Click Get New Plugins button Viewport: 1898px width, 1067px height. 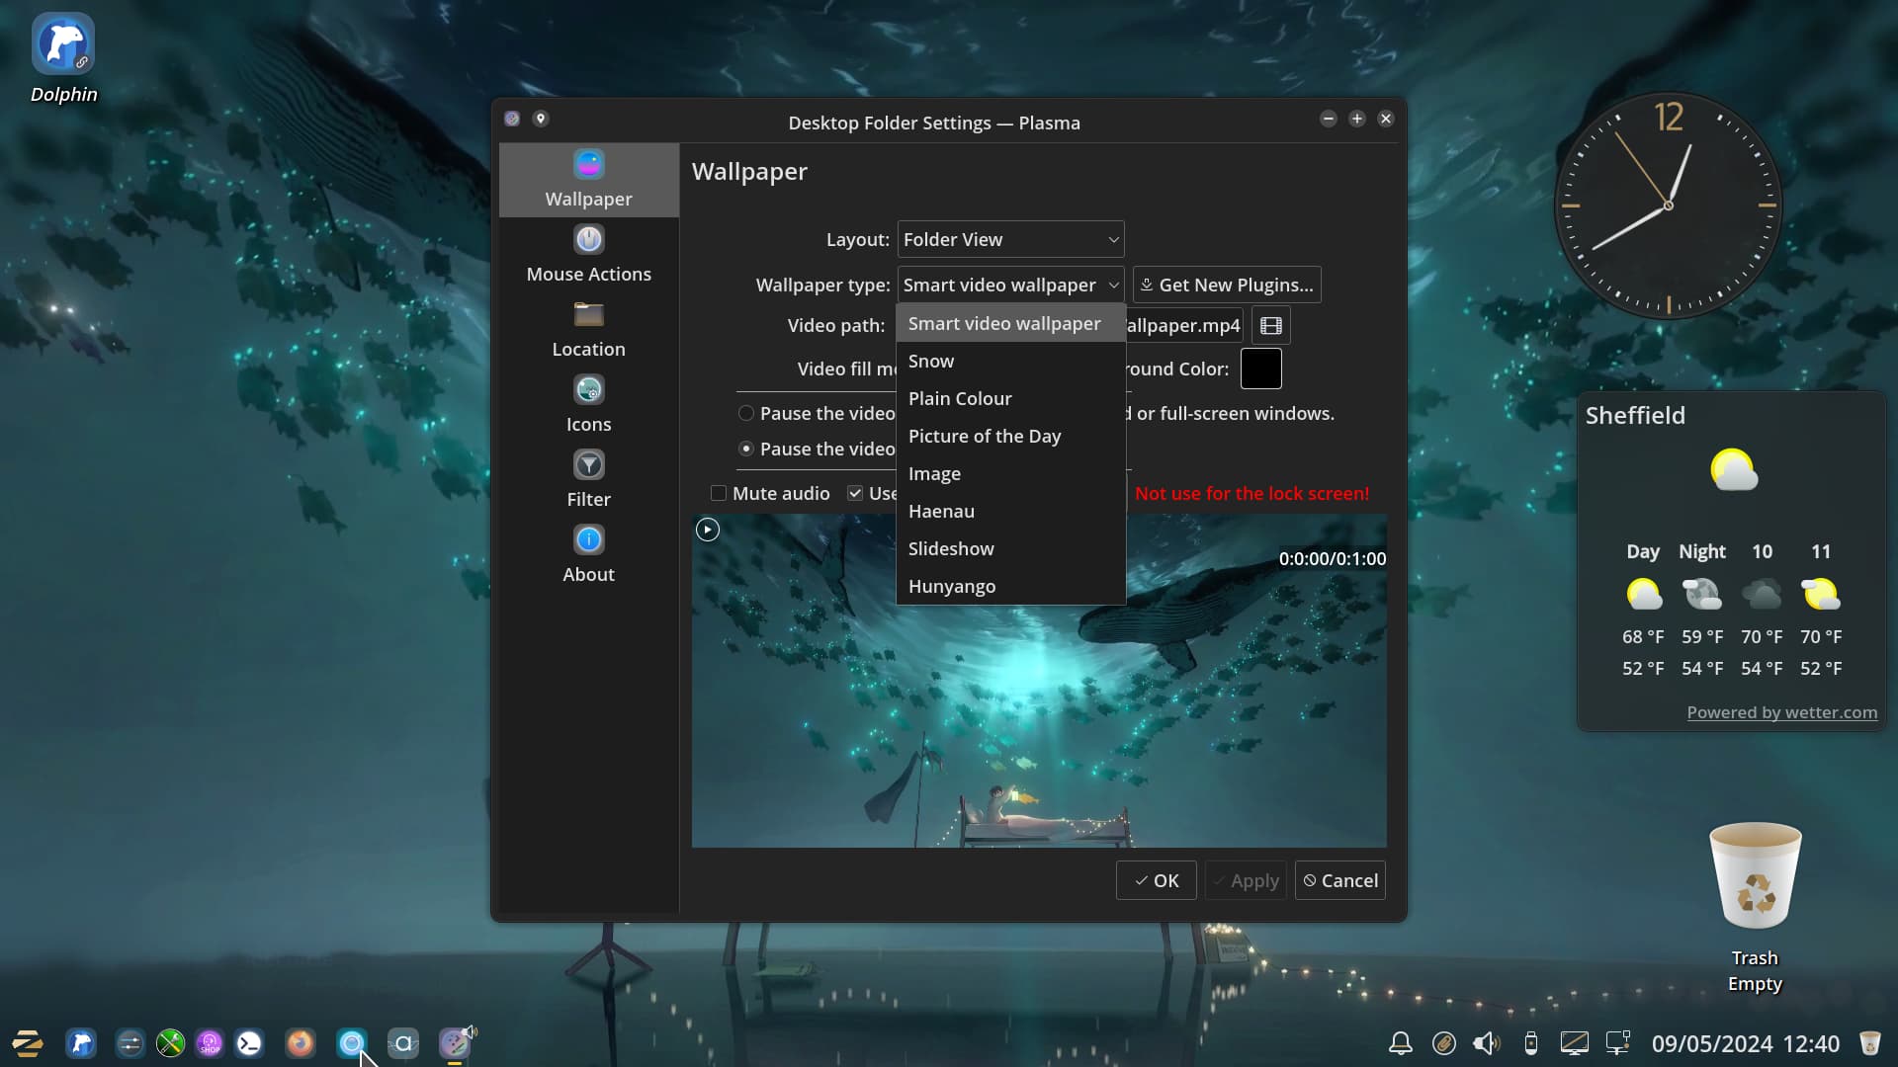pyautogui.click(x=1227, y=285)
